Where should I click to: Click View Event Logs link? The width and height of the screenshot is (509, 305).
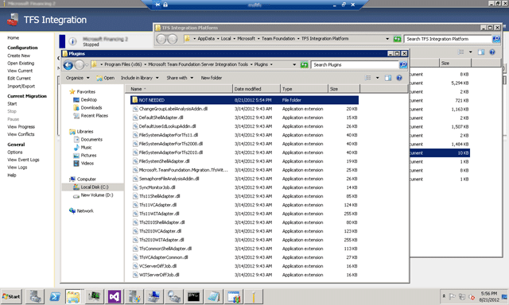(23, 160)
